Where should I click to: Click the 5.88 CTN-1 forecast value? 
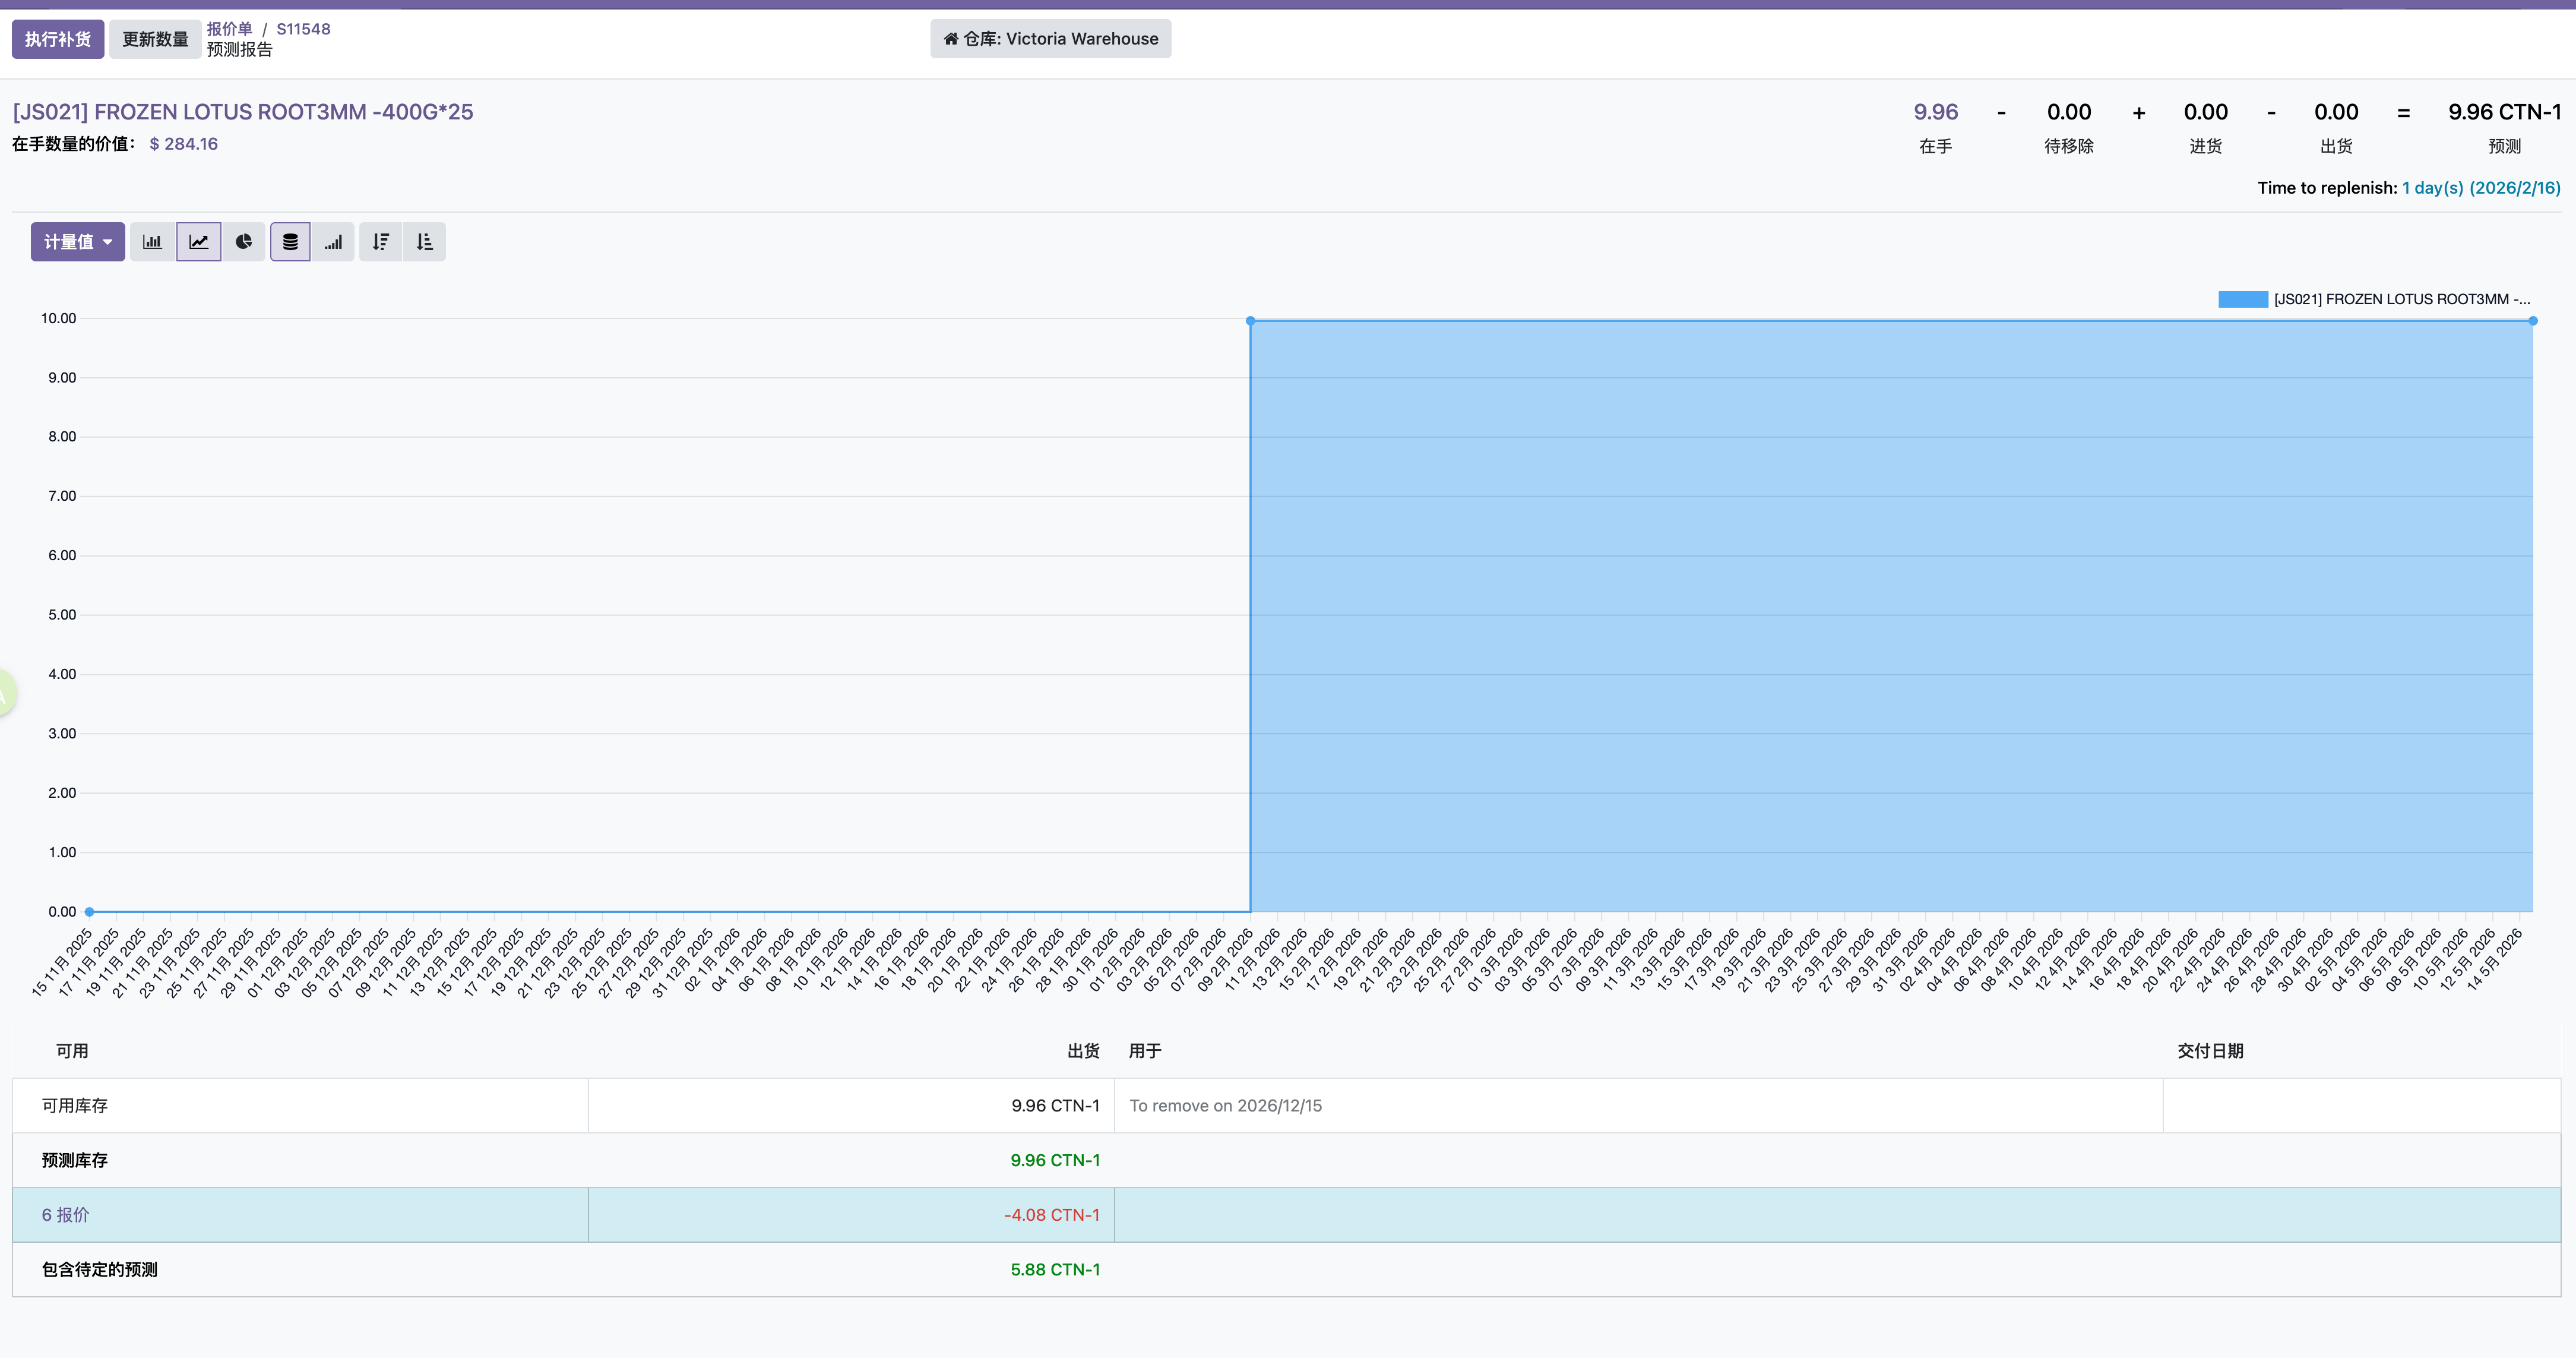pos(1055,1270)
